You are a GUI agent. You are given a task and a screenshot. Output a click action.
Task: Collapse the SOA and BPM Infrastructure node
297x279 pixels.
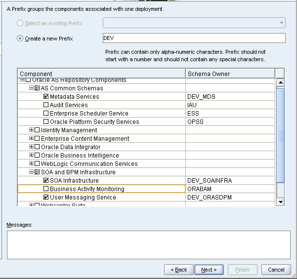(x=31, y=172)
